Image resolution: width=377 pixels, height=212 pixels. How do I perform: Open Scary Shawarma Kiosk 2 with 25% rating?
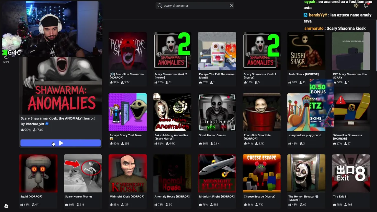click(172, 51)
